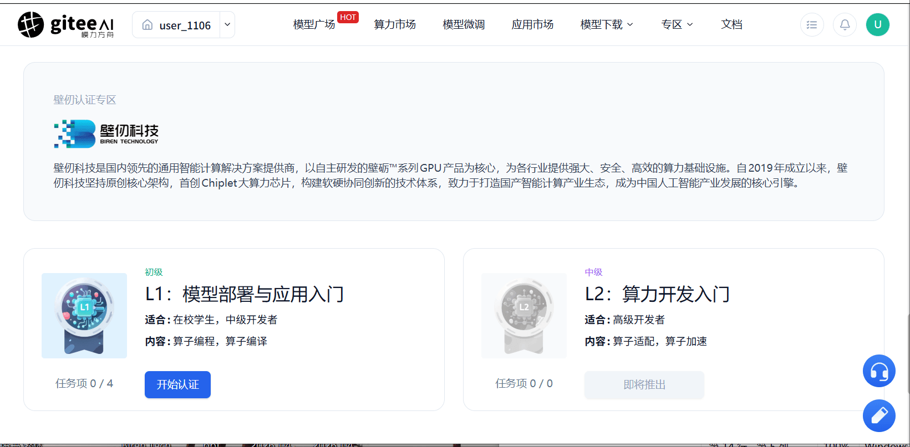
Task: Click the 内容: 算子适配, 算子加速 line
Action: coord(646,341)
